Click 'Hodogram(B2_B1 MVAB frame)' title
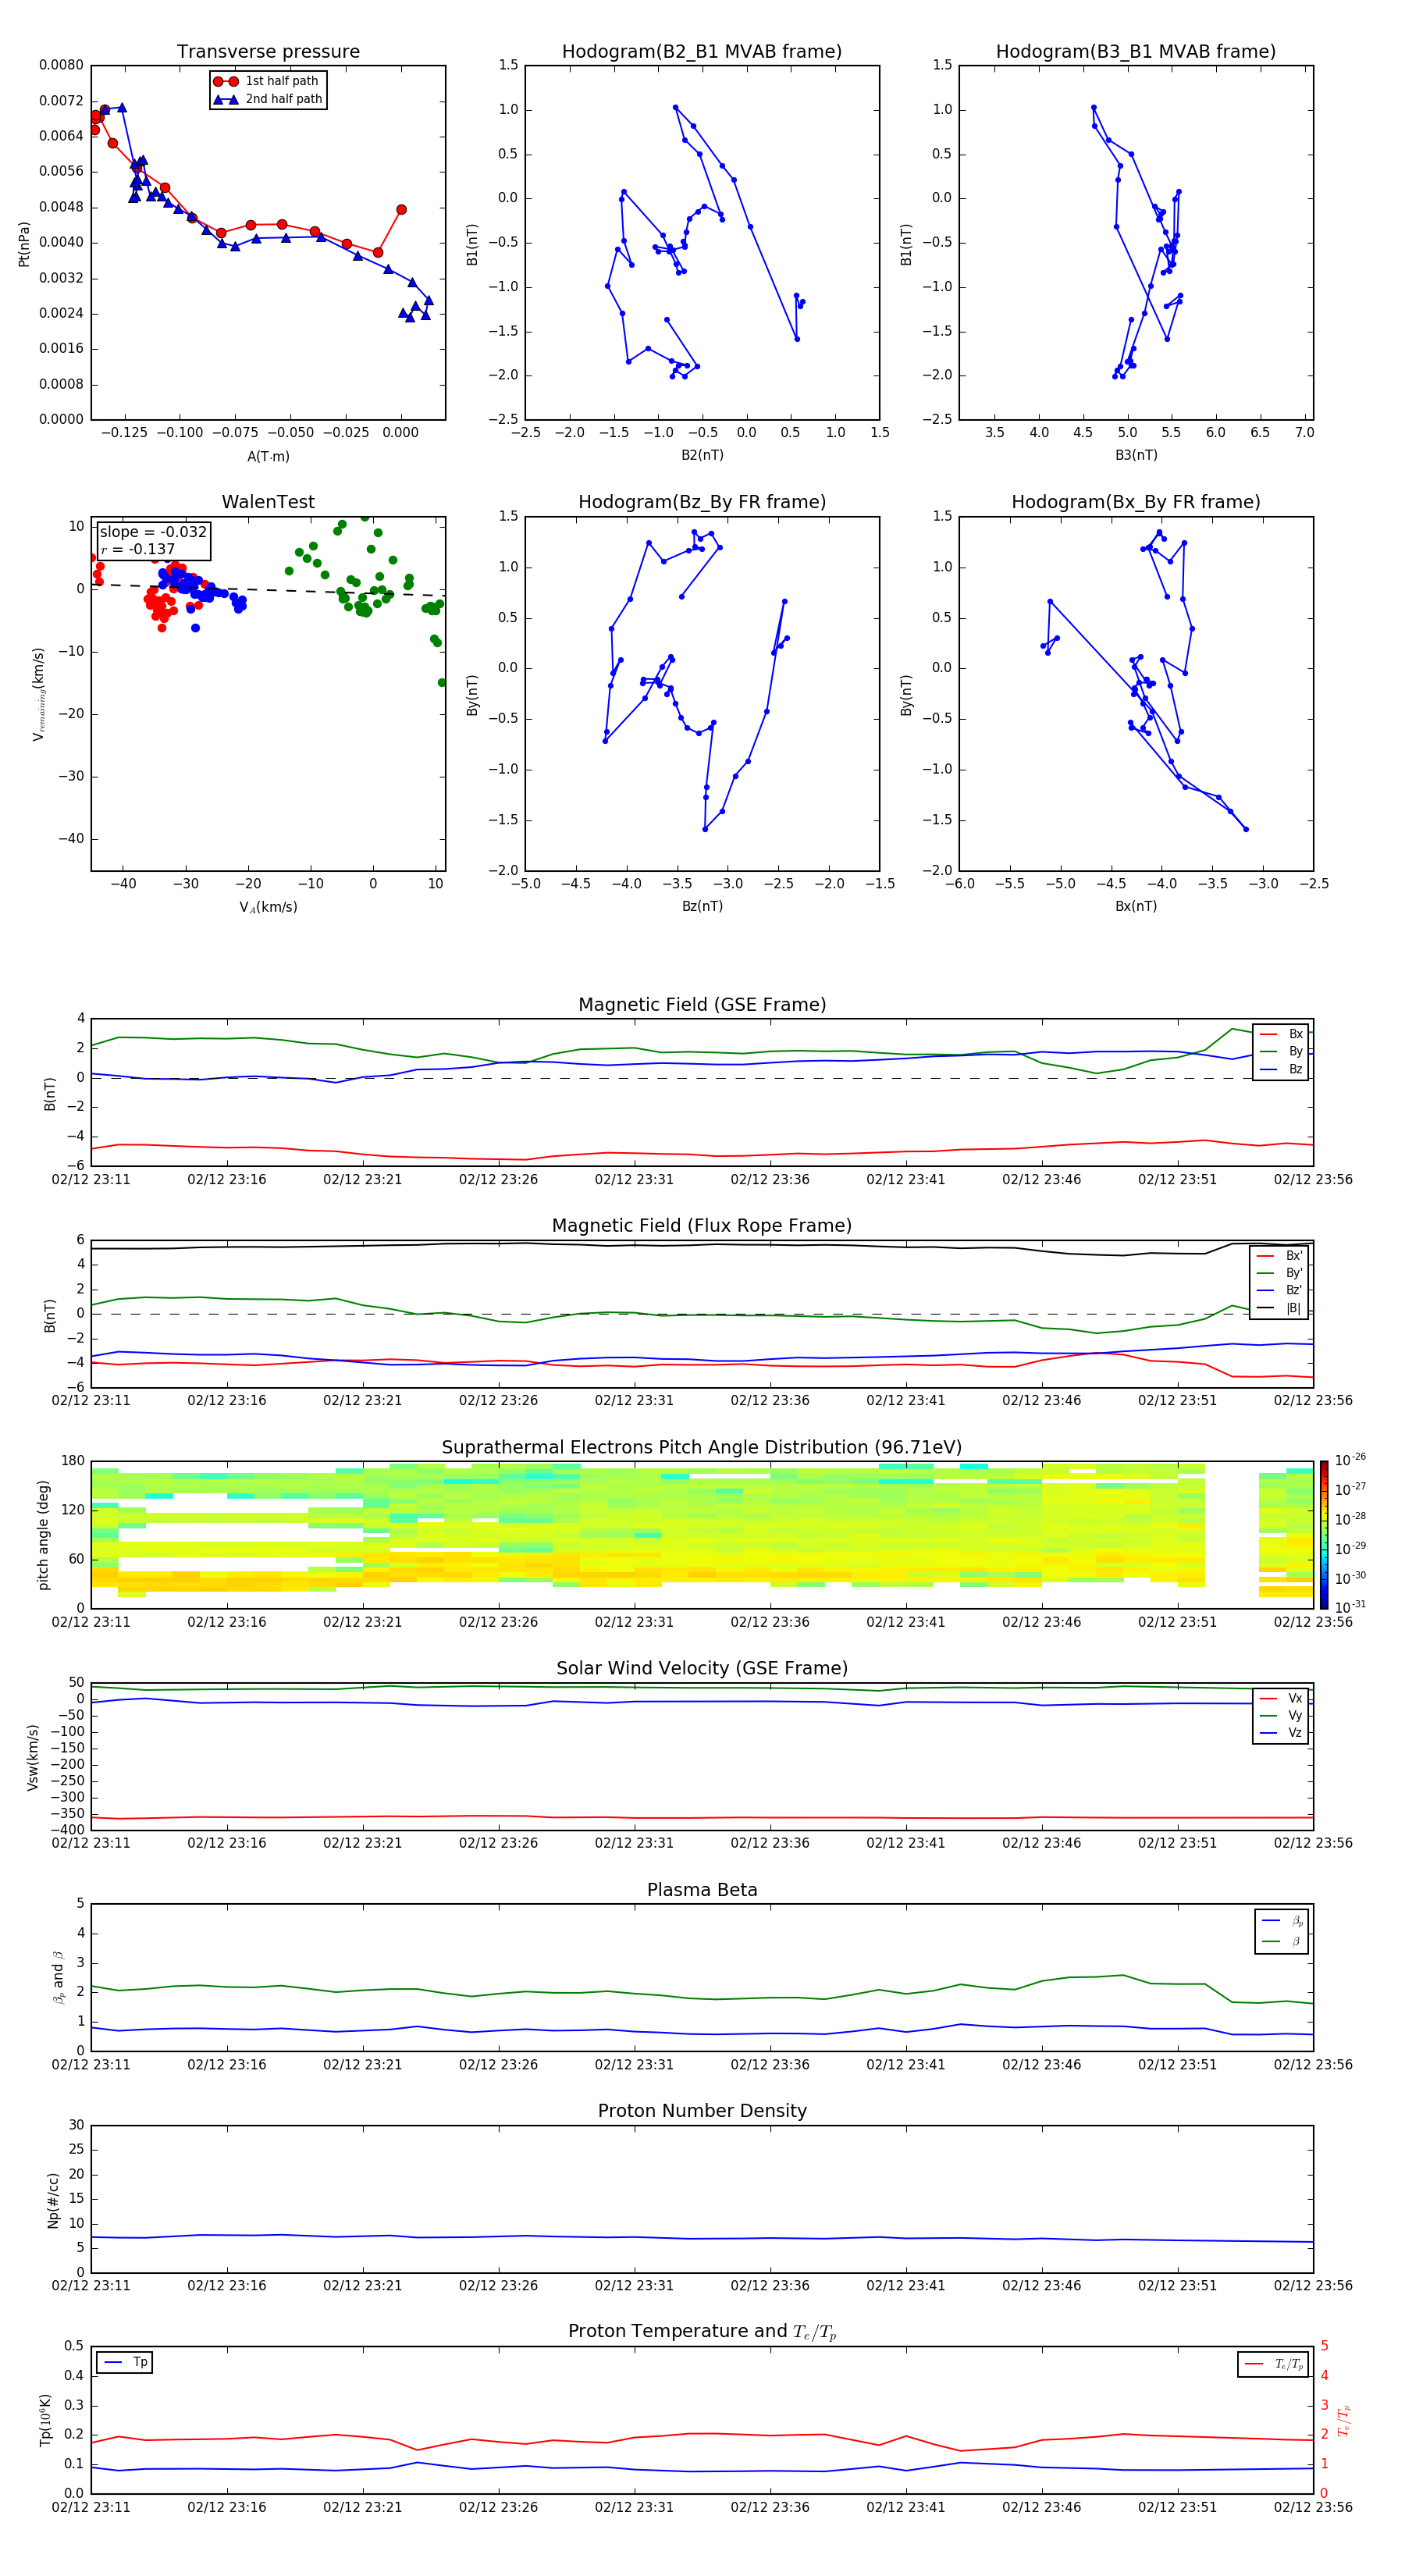The height and width of the screenshot is (2576, 1405). coord(702,52)
